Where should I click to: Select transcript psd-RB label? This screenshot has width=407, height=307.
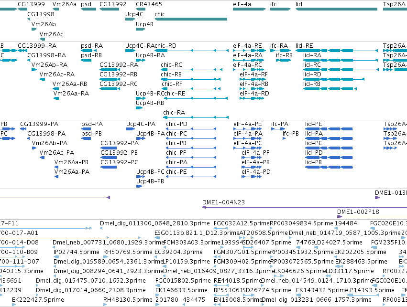(x=91, y=55)
